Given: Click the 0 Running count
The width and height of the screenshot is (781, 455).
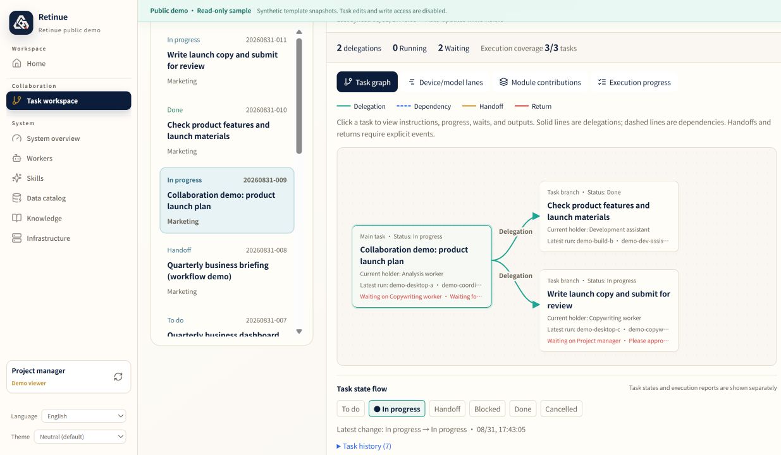Looking at the screenshot, I should [410, 48].
